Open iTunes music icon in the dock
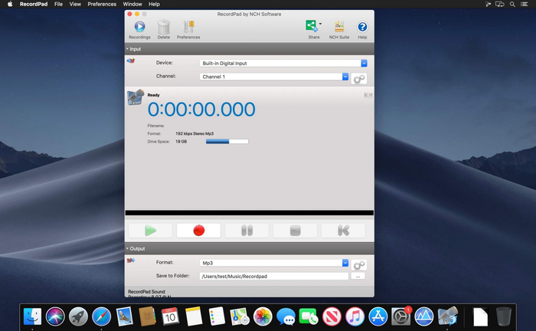536x331 pixels. 355,316
